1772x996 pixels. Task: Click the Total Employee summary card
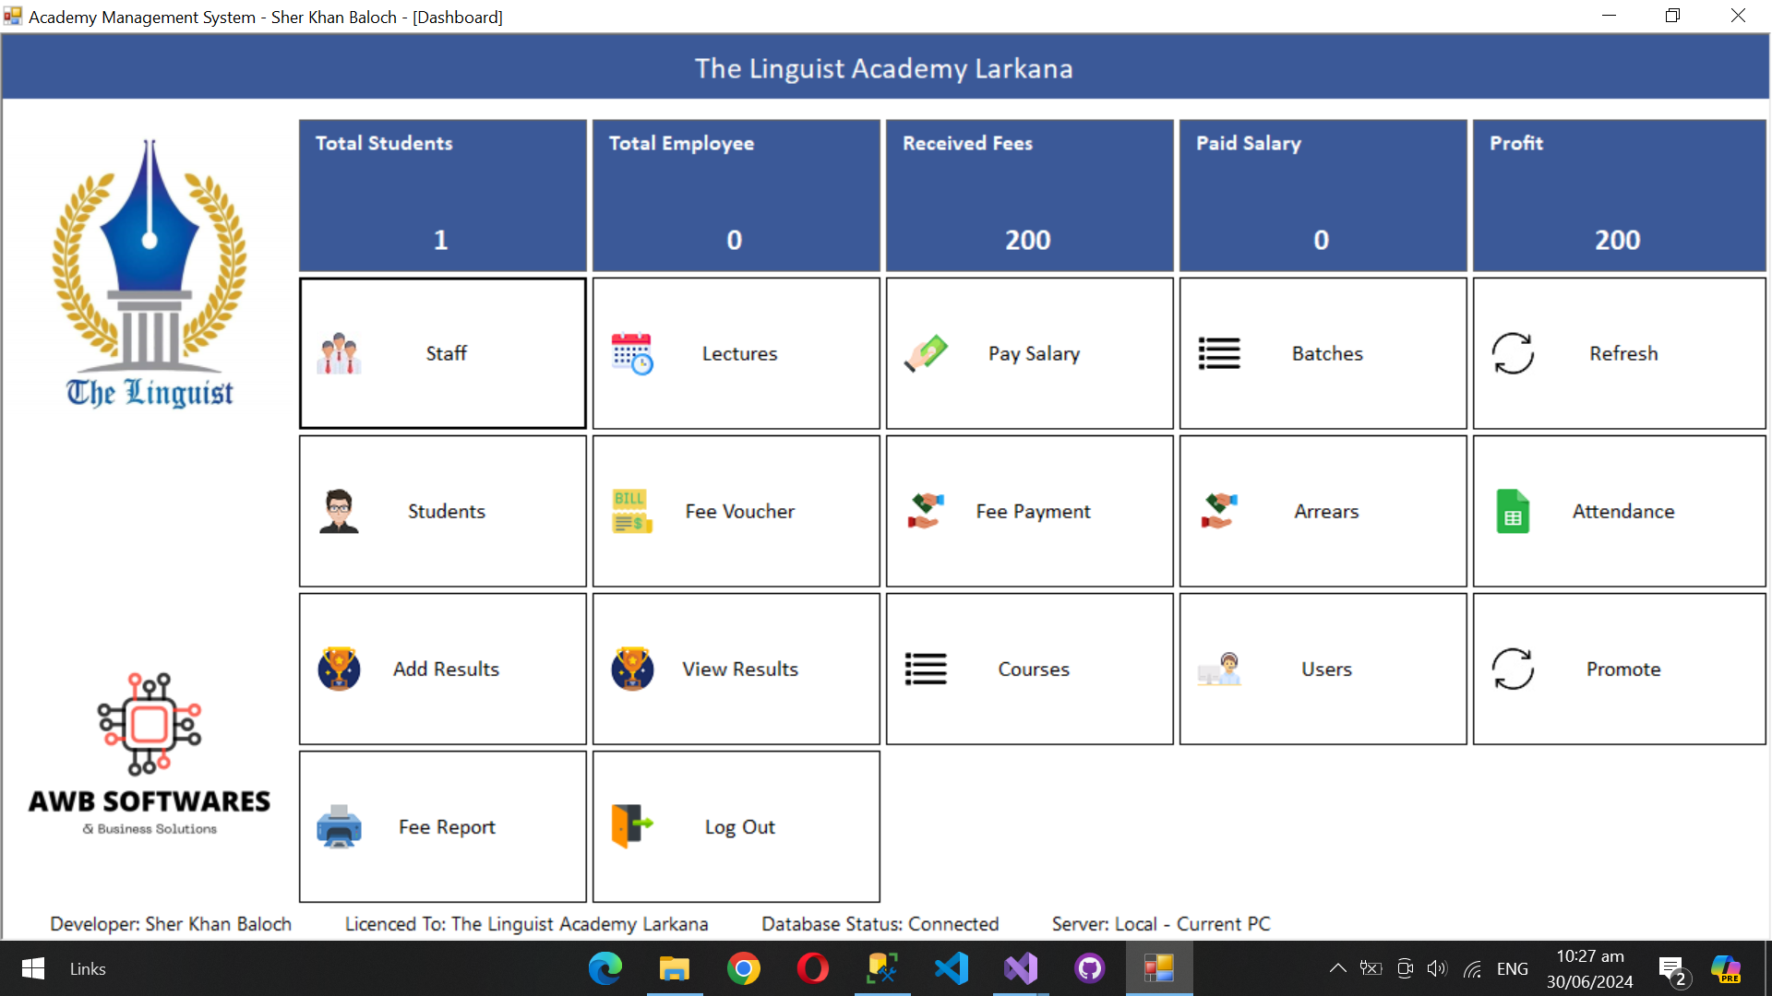point(736,196)
